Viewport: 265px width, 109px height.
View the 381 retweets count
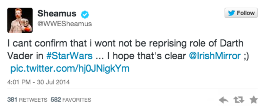28,100
